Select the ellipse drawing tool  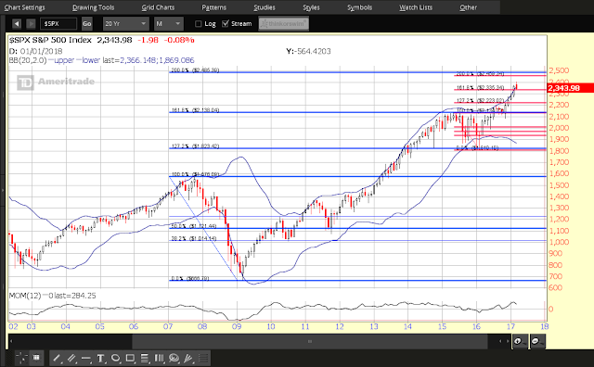click(115, 358)
